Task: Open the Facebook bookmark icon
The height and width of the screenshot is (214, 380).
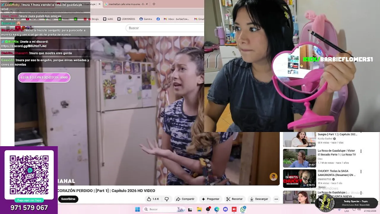Action: (158, 19)
